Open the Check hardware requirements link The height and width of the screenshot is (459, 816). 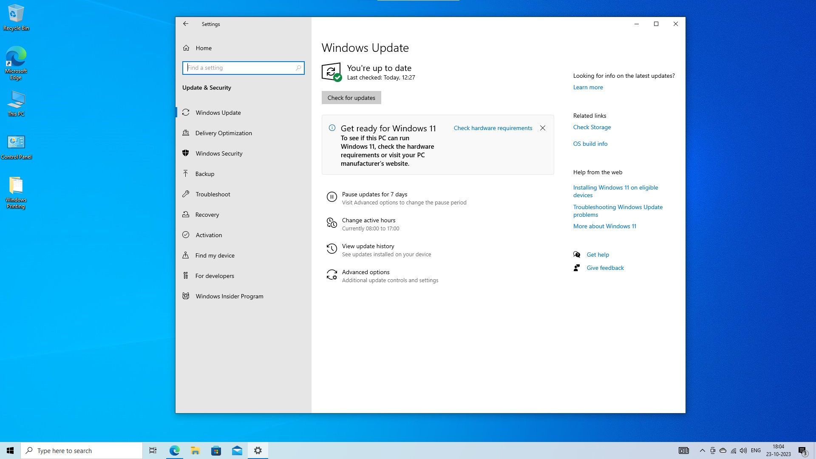493,128
